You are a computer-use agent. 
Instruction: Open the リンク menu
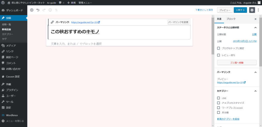coord(14,52)
